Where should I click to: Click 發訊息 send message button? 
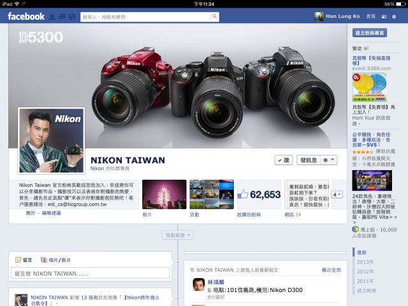[x=309, y=160]
